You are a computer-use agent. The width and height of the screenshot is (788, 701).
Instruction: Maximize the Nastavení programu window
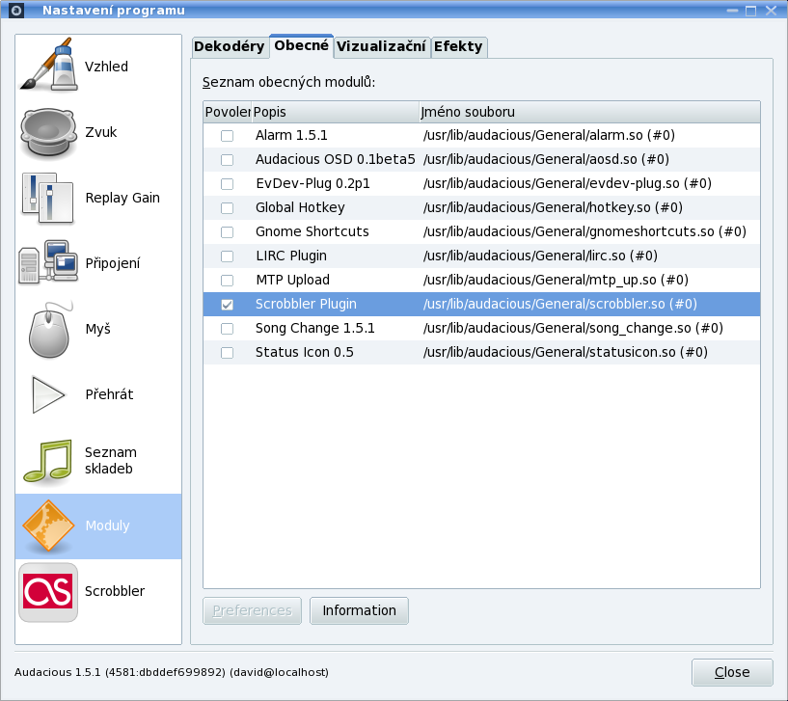750,11
